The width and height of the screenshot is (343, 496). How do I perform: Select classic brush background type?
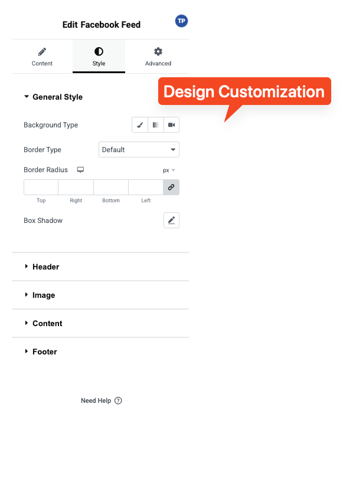140,125
